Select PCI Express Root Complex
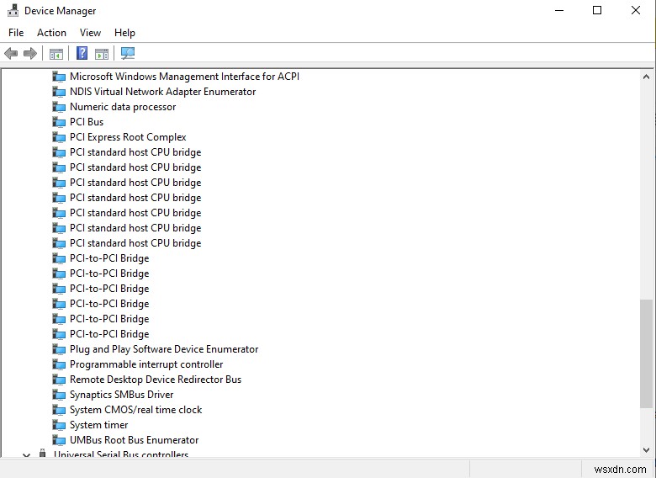 coord(128,137)
